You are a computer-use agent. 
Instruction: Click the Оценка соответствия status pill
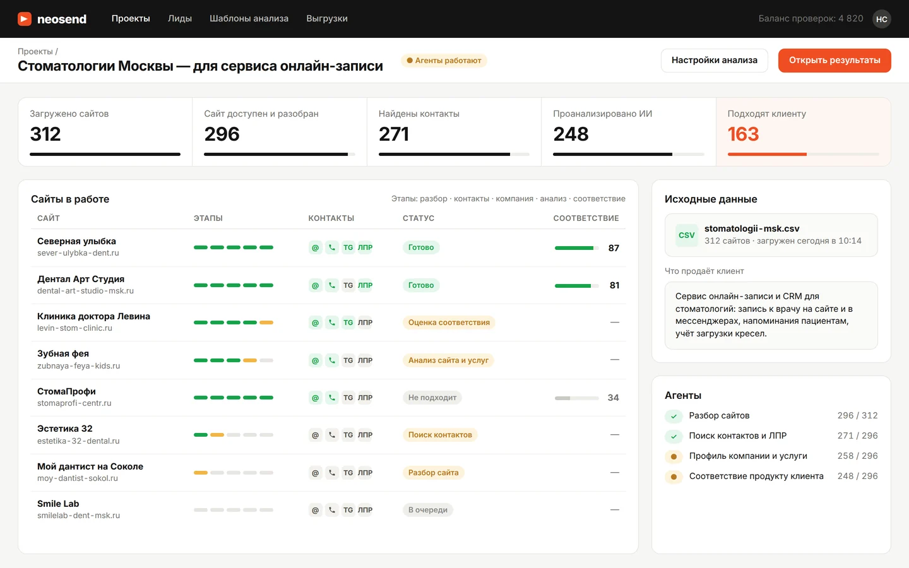[x=449, y=322]
